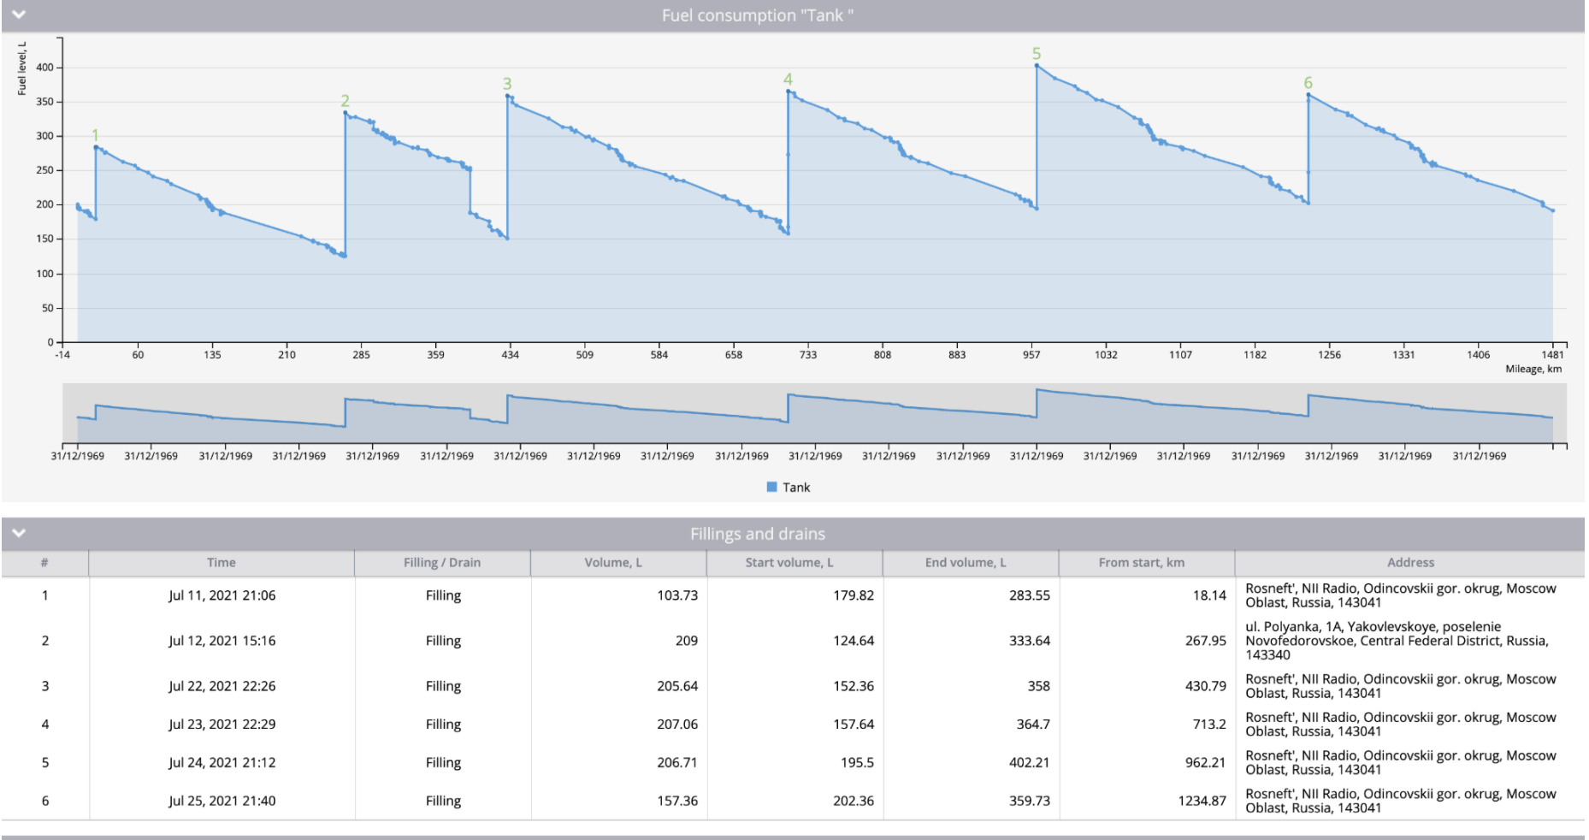Image resolution: width=1589 pixels, height=840 pixels.
Task: Click end volume value 283.55
Action: (1030, 595)
